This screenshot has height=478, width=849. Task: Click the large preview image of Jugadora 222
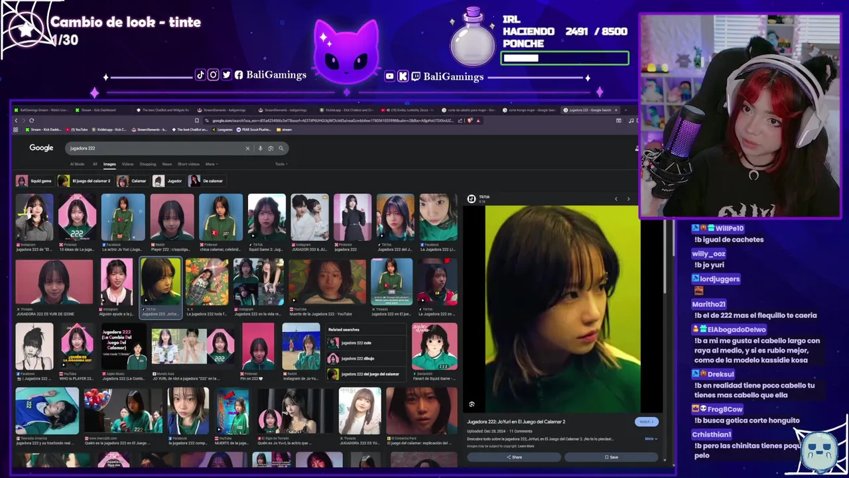coord(562,309)
